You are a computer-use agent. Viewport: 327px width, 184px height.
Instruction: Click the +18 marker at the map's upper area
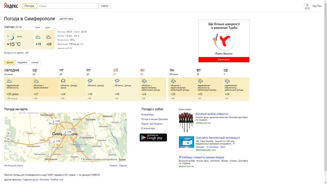pyautogui.click(x=55, y=121)
